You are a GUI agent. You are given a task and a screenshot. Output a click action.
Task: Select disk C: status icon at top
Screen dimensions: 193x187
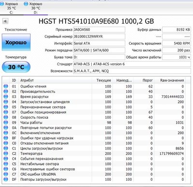[x=2, y=4]
